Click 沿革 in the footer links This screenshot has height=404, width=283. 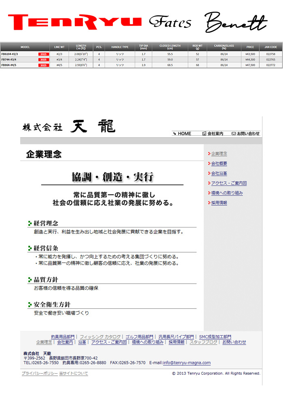pyautogui.click(x=82, y=342)
